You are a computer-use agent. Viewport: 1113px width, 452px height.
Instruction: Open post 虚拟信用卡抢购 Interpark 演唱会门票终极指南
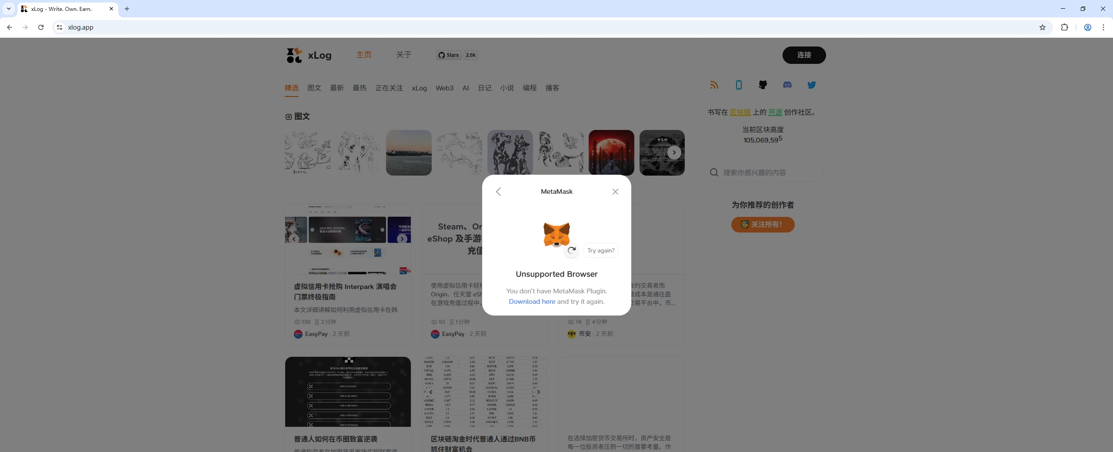point(345,292)
